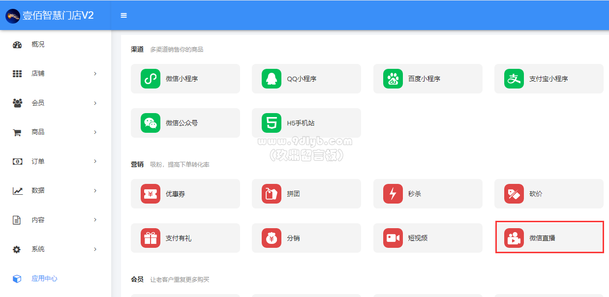609x297 pixels.
Task: Click the 微信公众号 card label
Action: (x=182, y=123)
